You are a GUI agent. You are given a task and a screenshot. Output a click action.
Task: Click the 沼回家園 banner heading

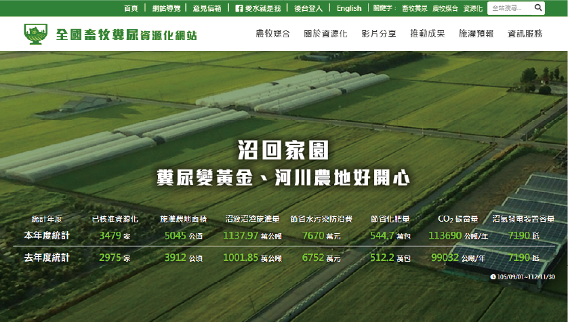(283, 150)
